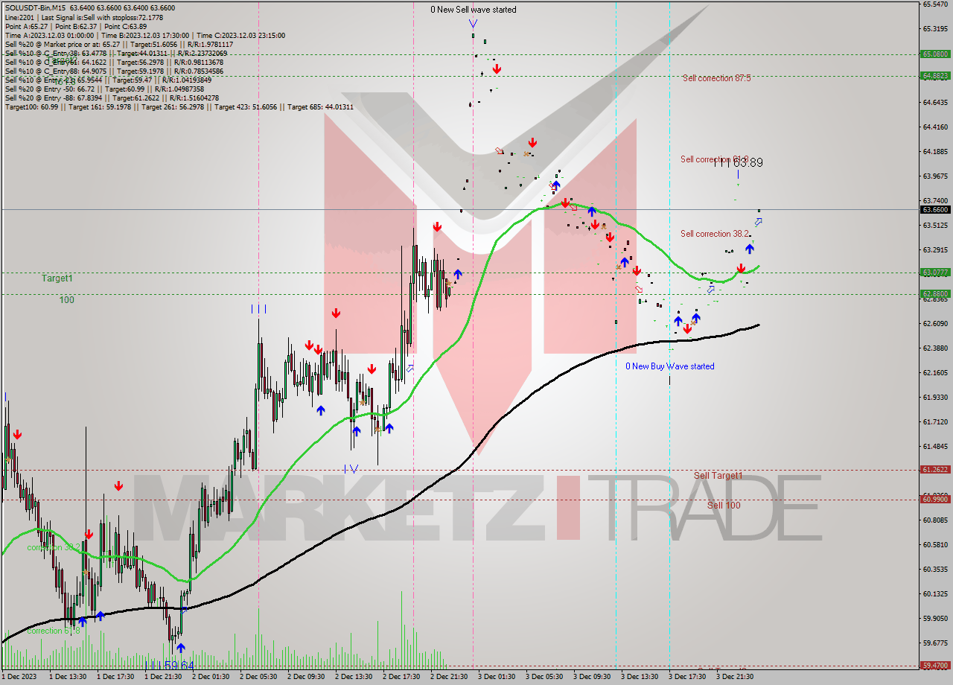The image size is (953, 685).
Task: Click the black 63.6600 current price tag
Action: 934,210
